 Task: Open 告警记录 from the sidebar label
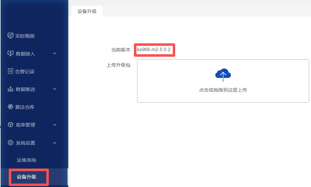click(25, 72)
